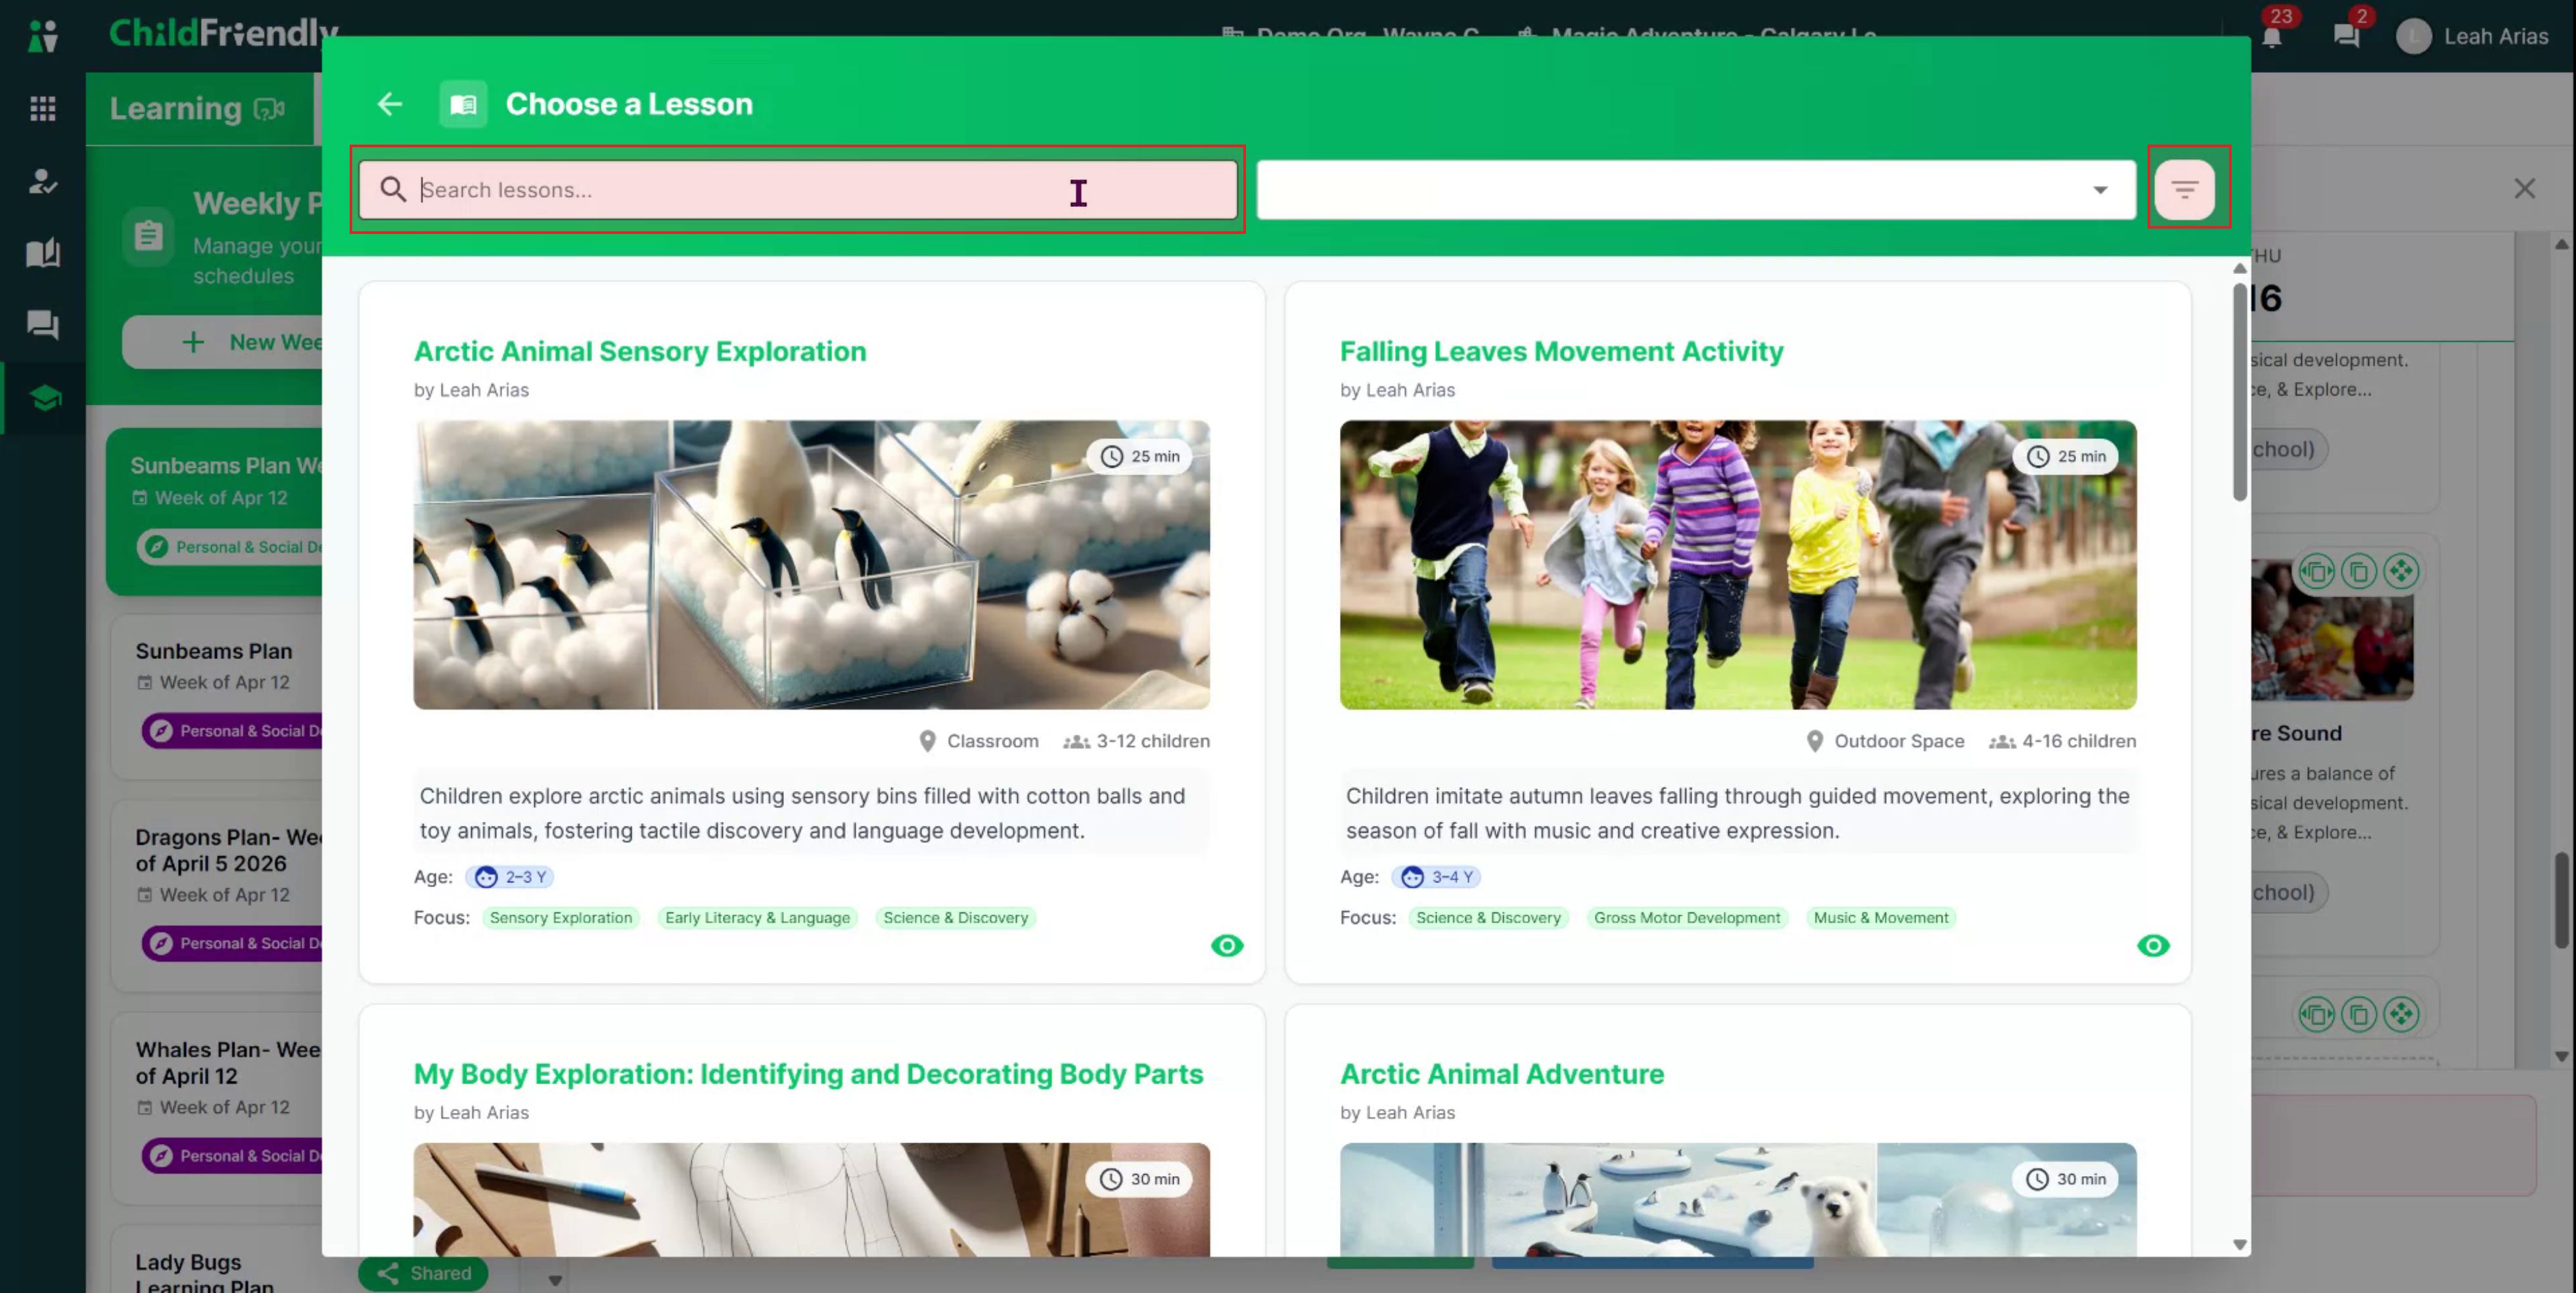The width and height of the screenshot is (2576, 1293).
Task: Close the side panel with the X icon
Action: (2524, 188)
